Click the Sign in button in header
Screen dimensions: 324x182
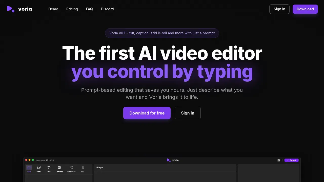pyautogui.click(x=279, y=9)
